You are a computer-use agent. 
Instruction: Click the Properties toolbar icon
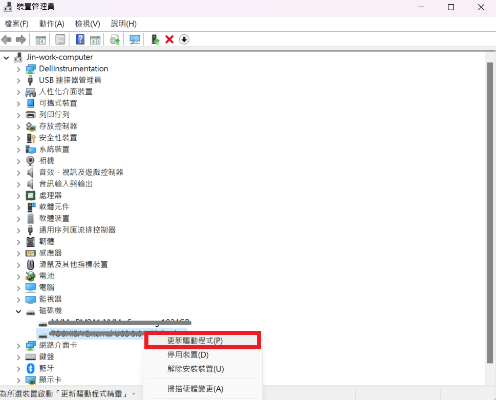pyautogui.click(x=60, y=39)
